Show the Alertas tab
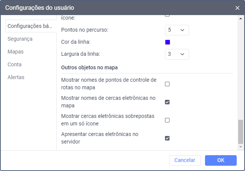Viewport: 245px width, 171px height. point(16,77)
